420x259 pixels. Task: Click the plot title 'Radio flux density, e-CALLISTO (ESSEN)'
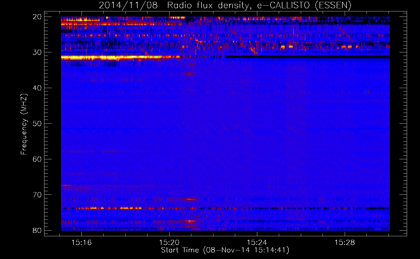pos(259,5)
